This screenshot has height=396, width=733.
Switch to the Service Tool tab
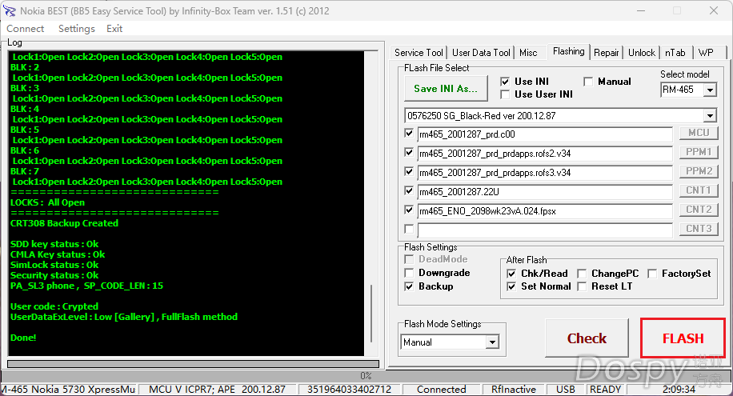pyautogui.click(x=419, y=52)
